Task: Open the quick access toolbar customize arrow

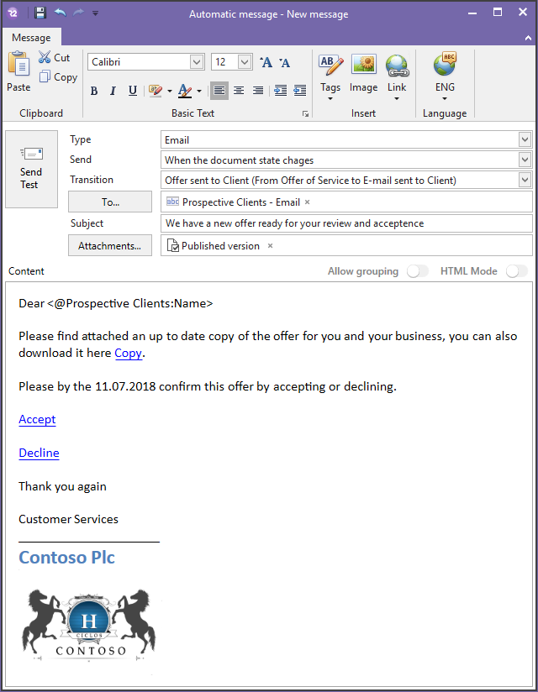Action: click(95, 13)
